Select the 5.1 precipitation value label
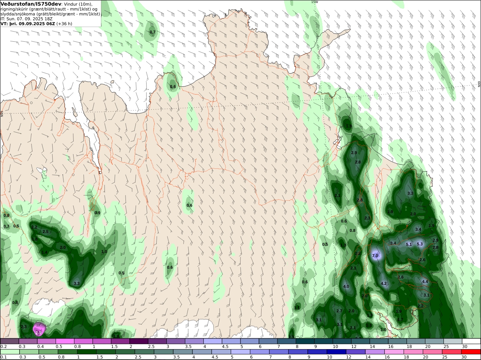Screen dimensions: 481x360 pyautogui.click(x=409, y=245)
